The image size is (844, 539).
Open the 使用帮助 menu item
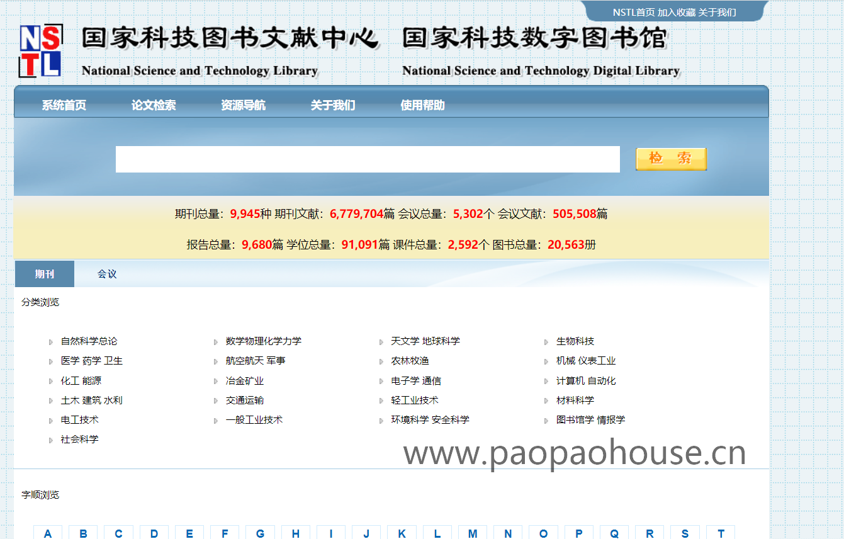coord(422,105)
